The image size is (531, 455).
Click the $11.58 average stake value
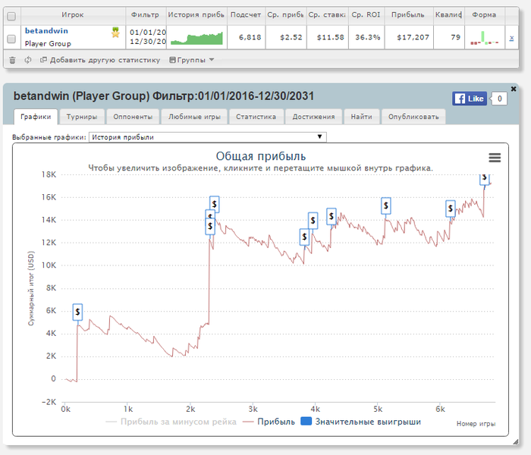(330, 37)
